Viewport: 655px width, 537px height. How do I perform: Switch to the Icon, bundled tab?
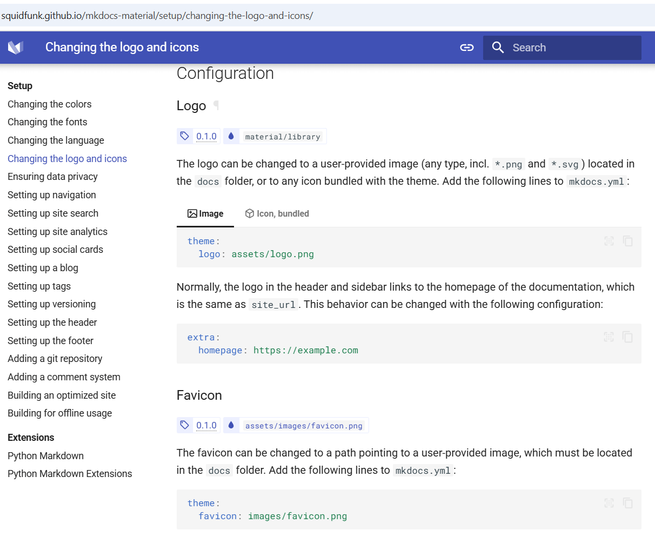[x=277, y=213]
